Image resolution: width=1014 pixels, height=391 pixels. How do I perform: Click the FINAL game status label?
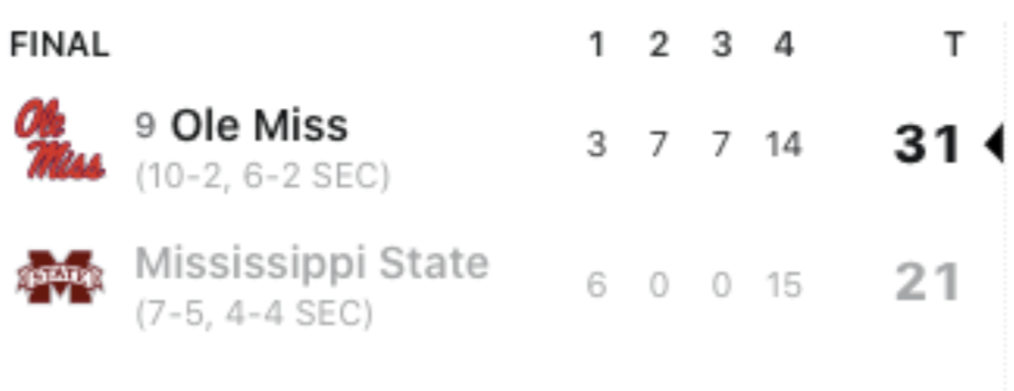click(59, 45)
